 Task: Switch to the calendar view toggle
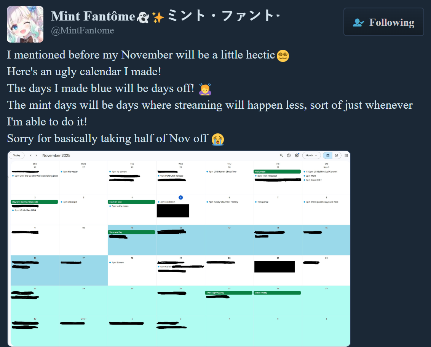coord(327,155)
